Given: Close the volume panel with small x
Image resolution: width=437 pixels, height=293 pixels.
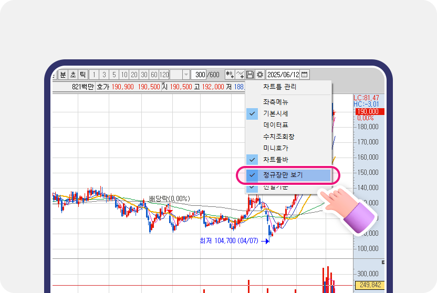Looking at the screenshot, I should coord(383,261).
